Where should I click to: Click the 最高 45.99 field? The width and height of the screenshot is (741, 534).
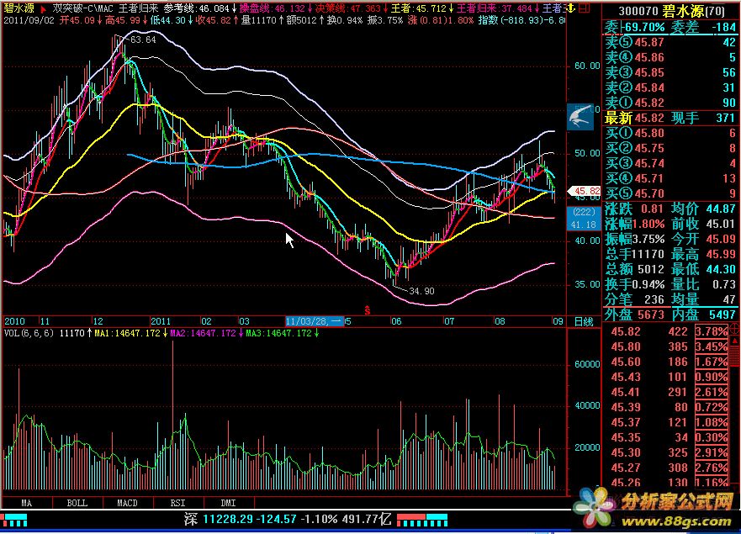(703, 254)
